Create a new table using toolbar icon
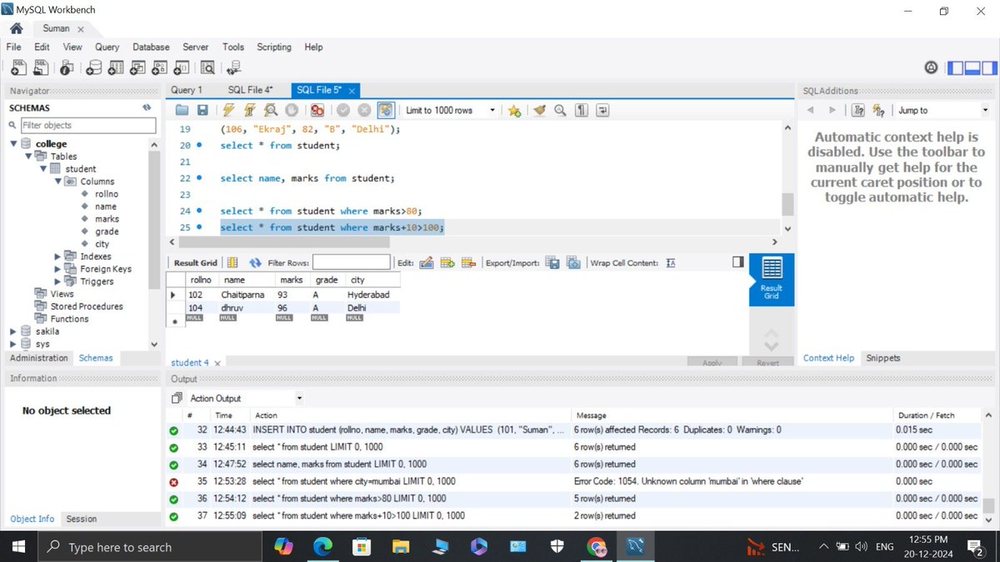The width and height of the screenshot is (1000, 562). [117, 68]
